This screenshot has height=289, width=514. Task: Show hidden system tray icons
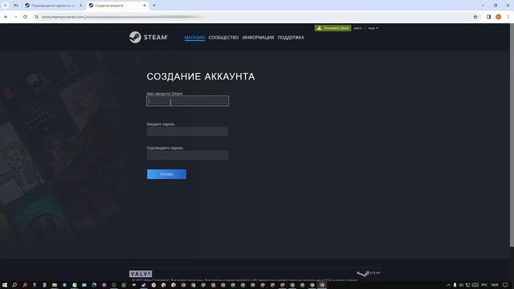pyautogui.click(x=448, y=285)
